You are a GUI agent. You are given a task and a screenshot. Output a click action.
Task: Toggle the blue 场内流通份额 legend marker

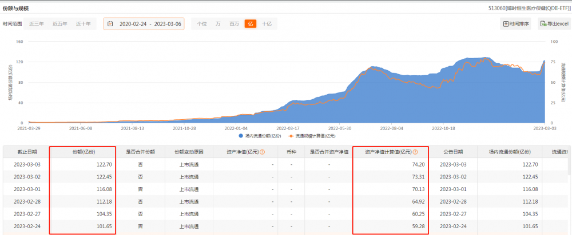click(x=241, y=136)
